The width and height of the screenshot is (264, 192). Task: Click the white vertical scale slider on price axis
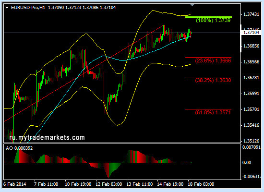pyautogui.click(x=241, y=38)
